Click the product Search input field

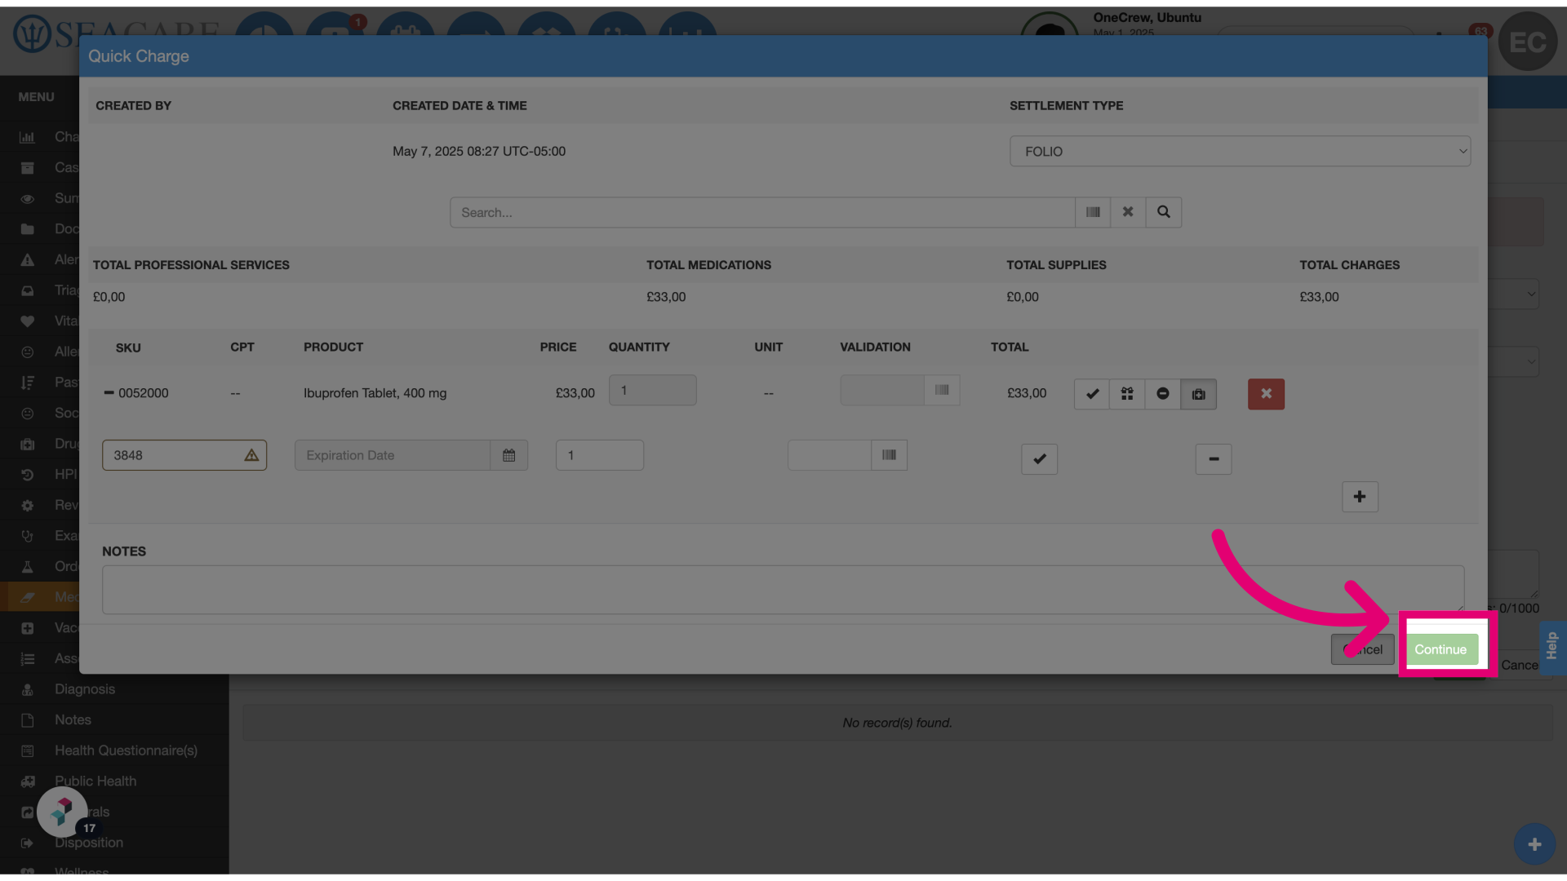point(762,212)
